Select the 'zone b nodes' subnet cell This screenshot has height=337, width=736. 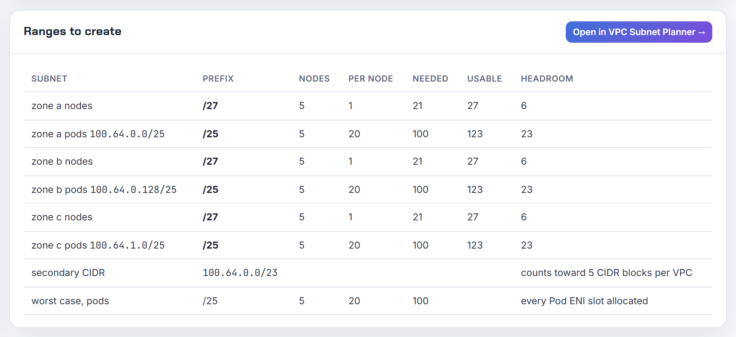point(62,161)
